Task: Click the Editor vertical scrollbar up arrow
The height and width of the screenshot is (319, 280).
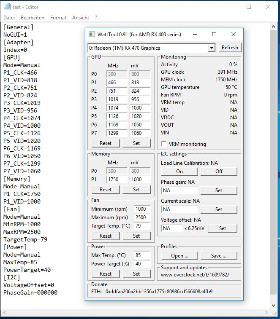Action: pos(274,27)
